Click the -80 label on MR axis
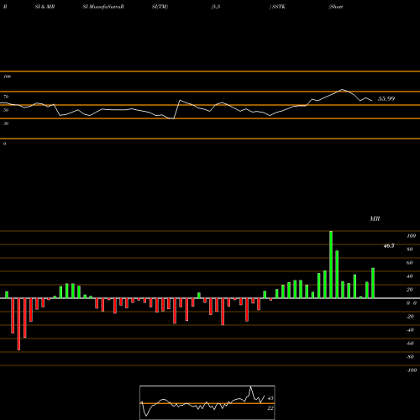The height and width of the screenshot is (420, 420). click(x=410, y=357)
